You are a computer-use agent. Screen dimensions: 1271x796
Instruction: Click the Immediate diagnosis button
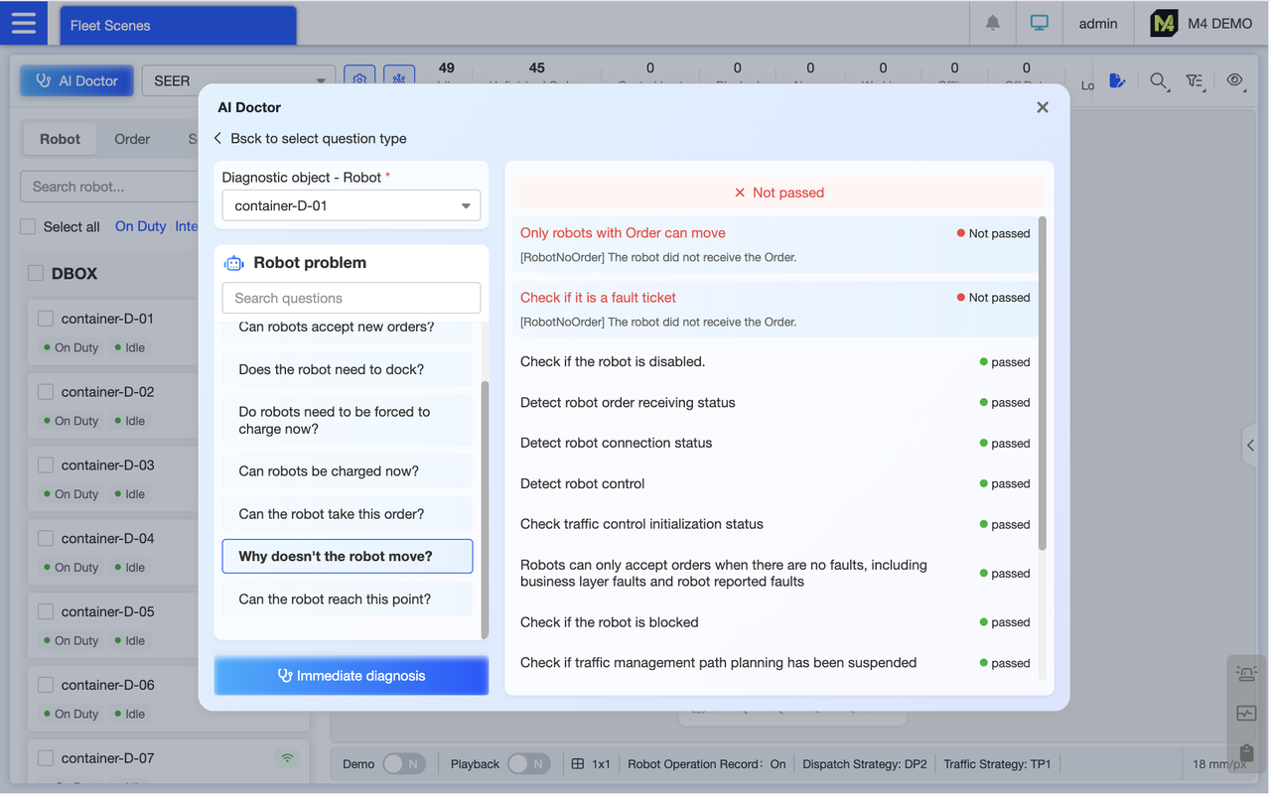[x=351, y=675]
